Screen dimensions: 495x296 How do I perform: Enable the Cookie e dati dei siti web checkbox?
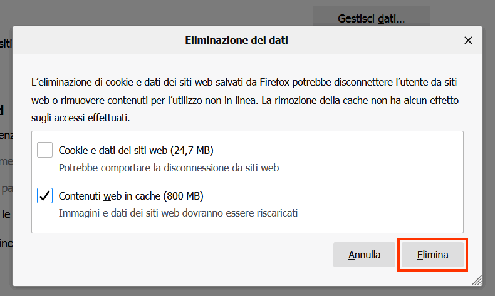(x=44, y=150)
